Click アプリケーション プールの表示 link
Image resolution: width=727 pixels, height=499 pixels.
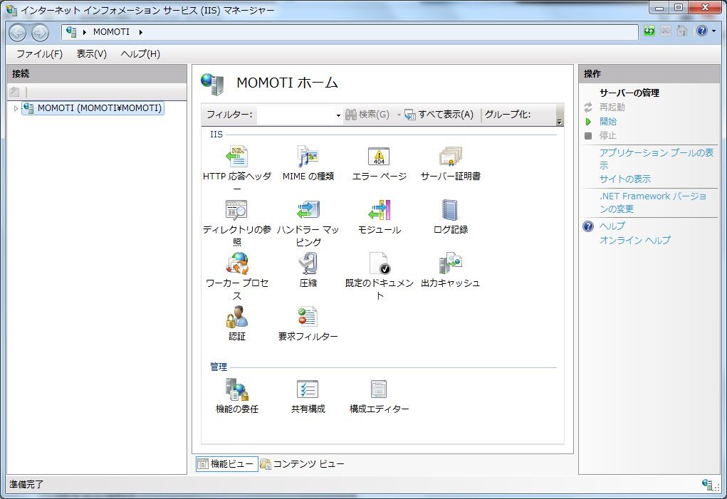tap(656, 159)
